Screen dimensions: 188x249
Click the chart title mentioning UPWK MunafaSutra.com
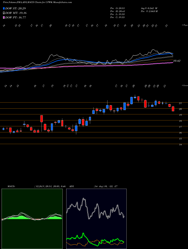(38, 2)
